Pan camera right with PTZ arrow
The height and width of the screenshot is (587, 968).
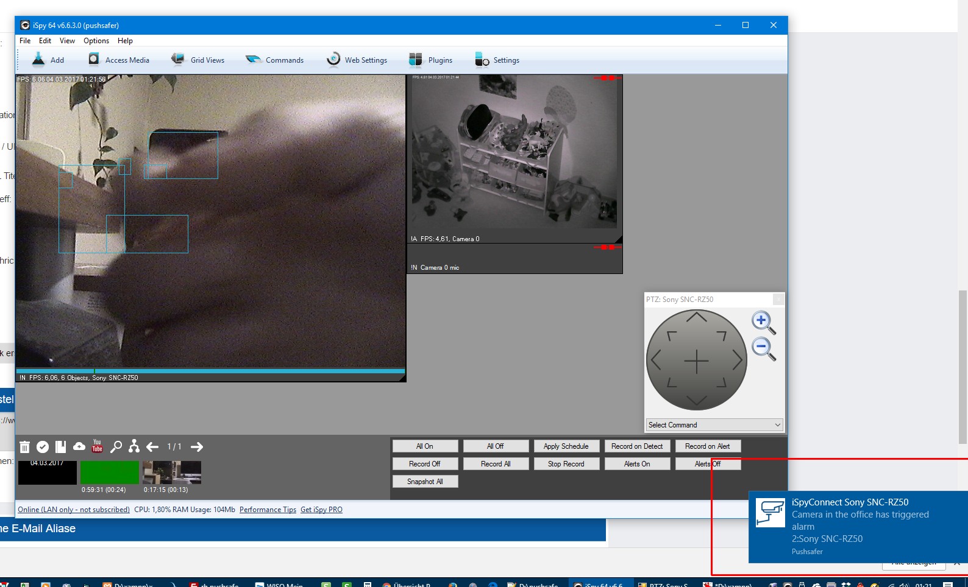point(738,360)
